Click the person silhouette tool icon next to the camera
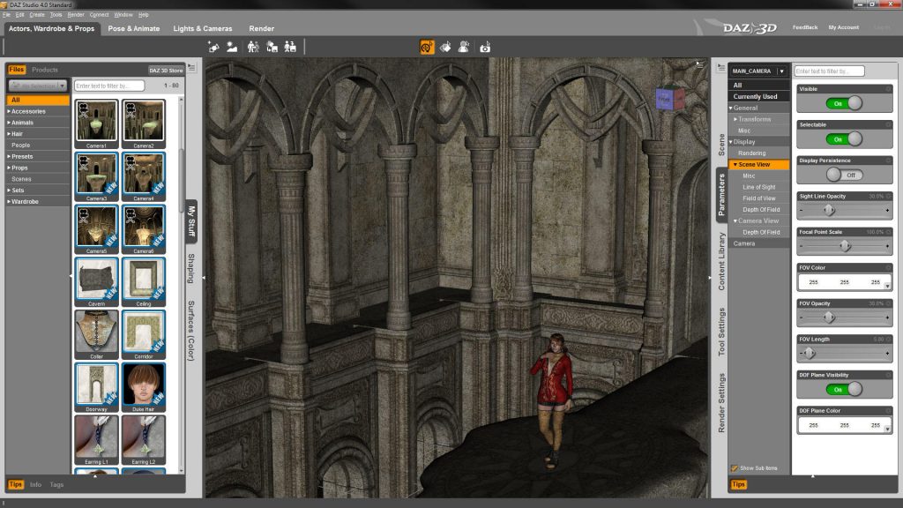 point(464,48)
